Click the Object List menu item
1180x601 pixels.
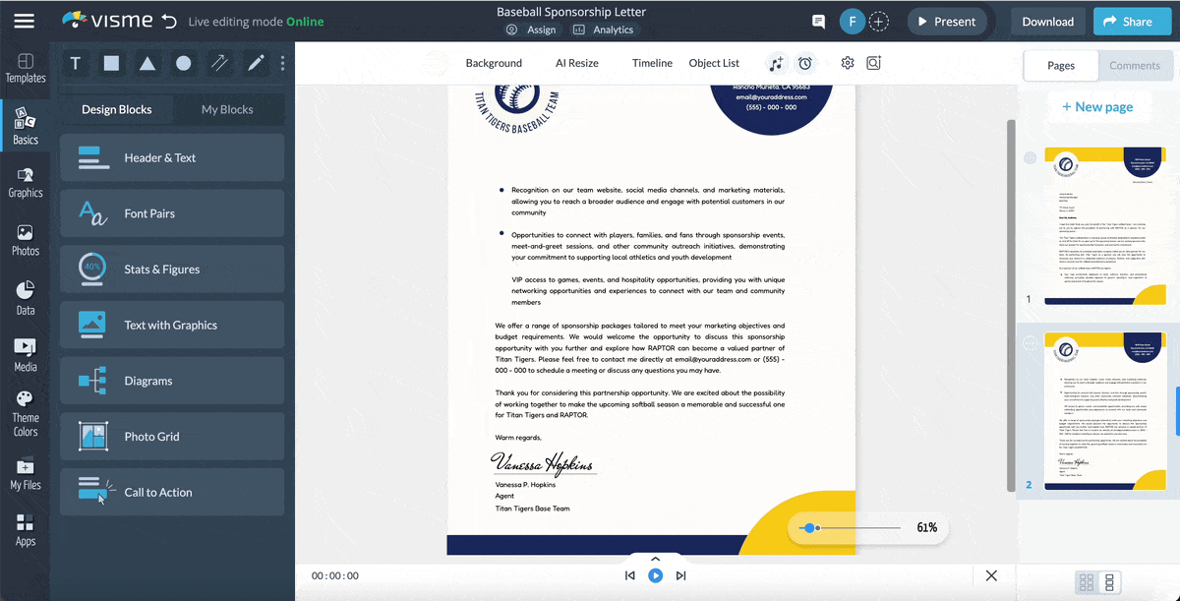[x=714, y=62]
